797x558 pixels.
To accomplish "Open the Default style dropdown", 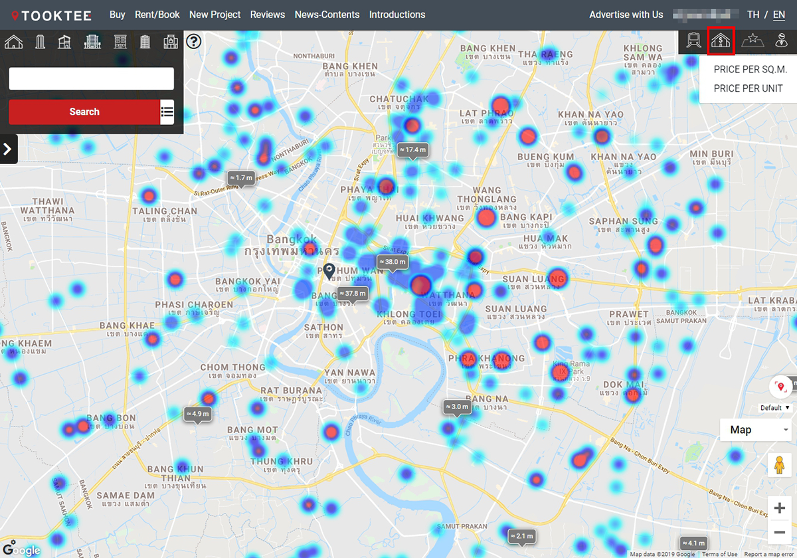I will 776,408.
